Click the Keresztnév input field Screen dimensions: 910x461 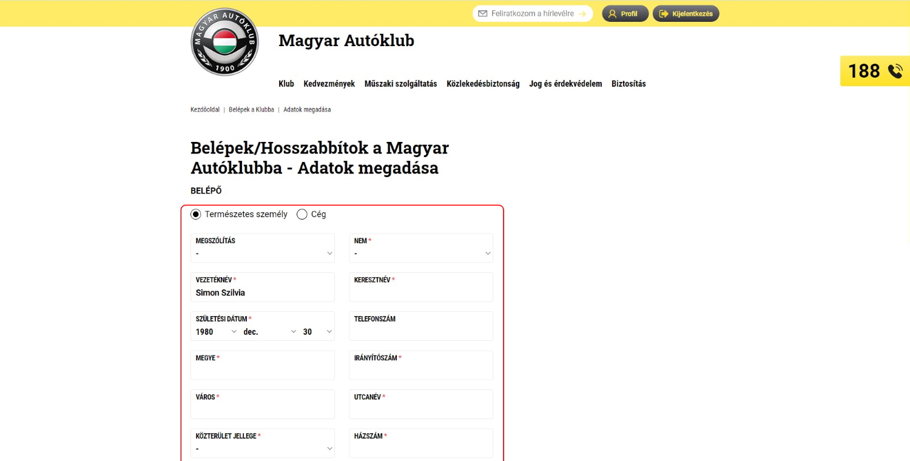click(421, 287)
